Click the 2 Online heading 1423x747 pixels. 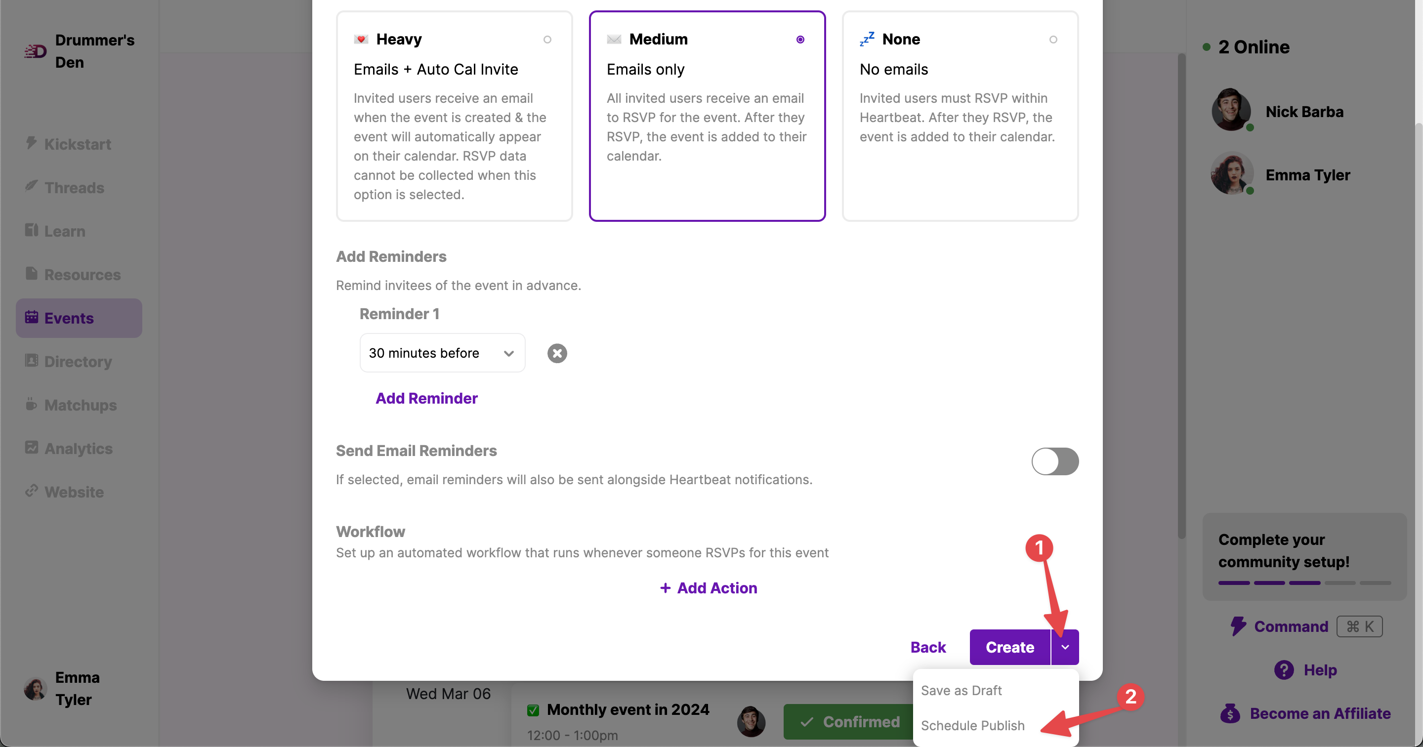(x=1254, y=47)
